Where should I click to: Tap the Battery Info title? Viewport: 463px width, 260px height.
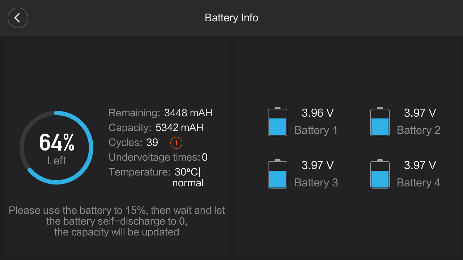pyautogui.click(x=231, y=18)
